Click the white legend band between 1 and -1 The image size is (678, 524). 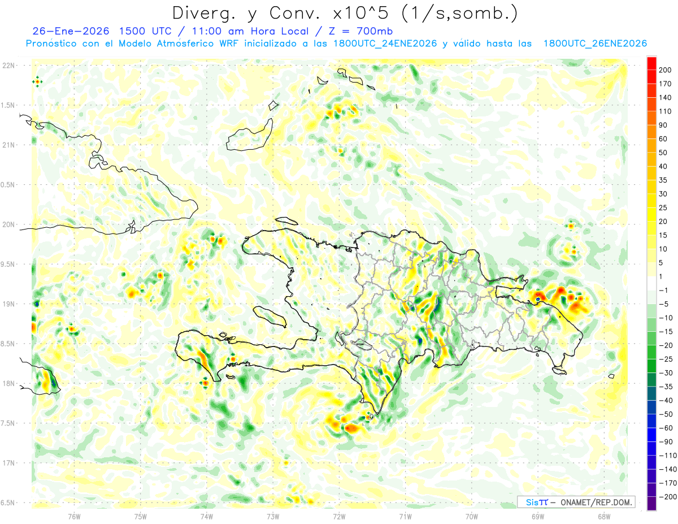[x=651, y=283]
